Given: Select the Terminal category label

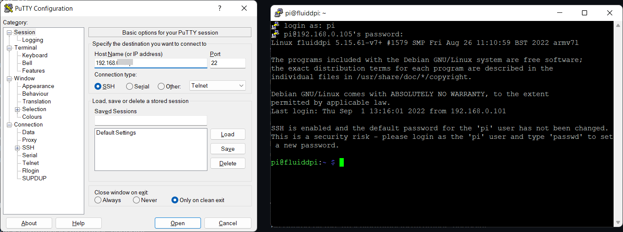Looking at the screenshot, I should coord(25,47).
